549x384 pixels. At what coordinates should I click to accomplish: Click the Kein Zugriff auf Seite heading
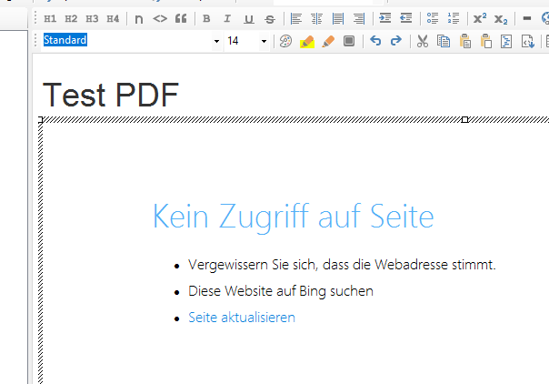[x=294, y=217]
